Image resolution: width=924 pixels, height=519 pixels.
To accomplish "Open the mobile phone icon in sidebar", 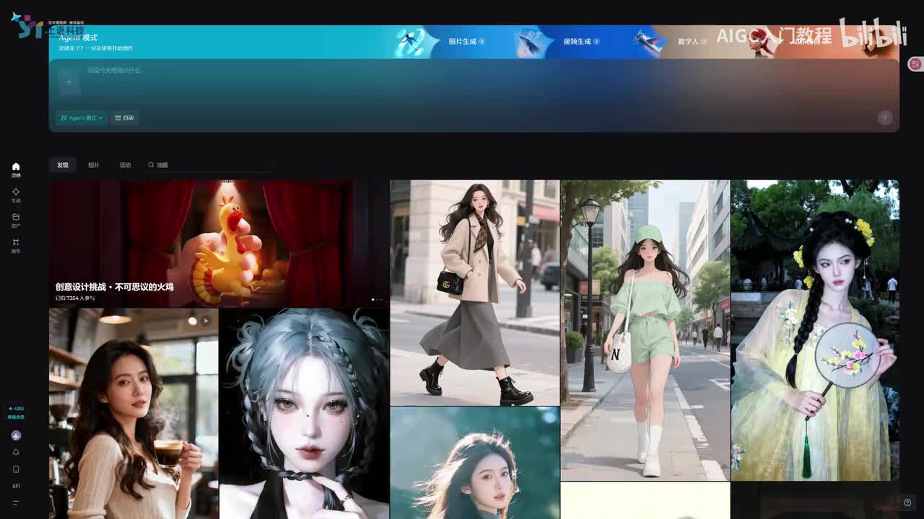I will (x=16, y=469).
